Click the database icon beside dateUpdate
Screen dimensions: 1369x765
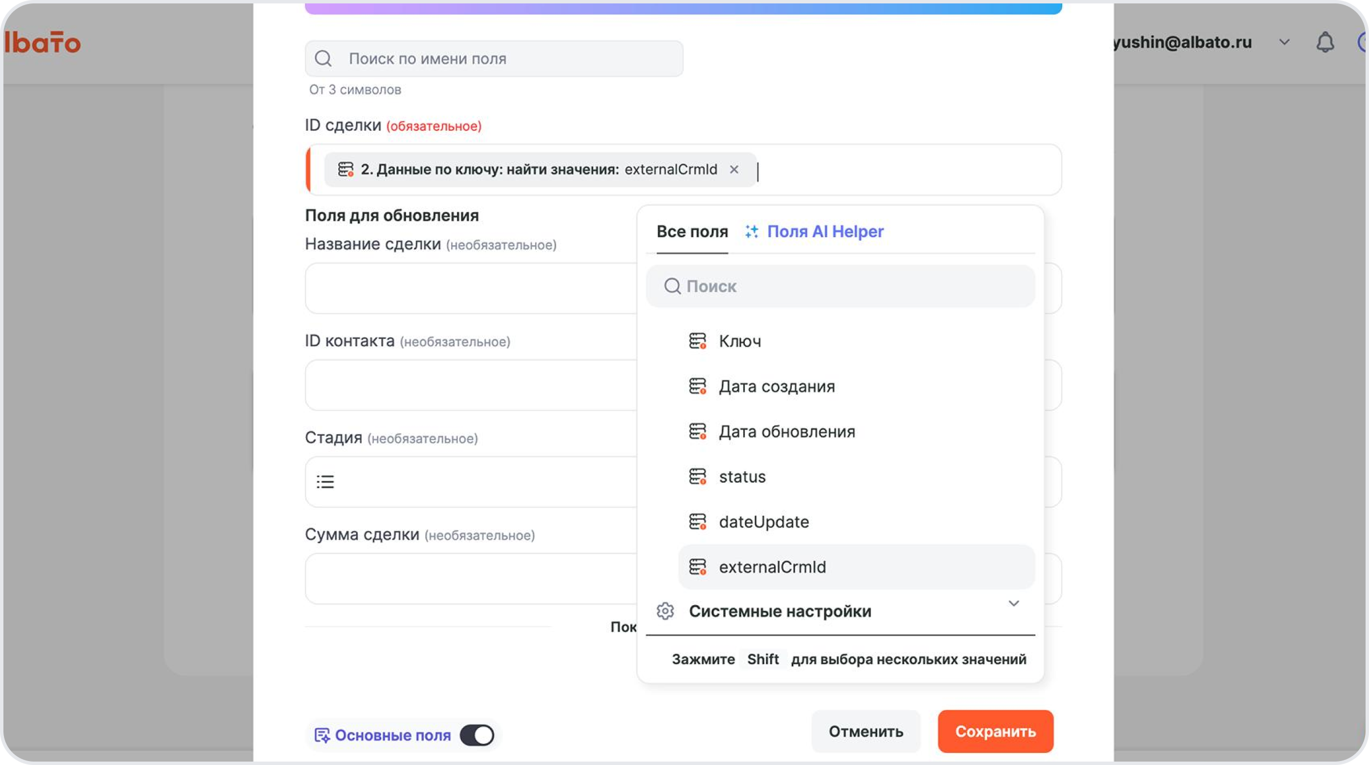coord(698,522)
